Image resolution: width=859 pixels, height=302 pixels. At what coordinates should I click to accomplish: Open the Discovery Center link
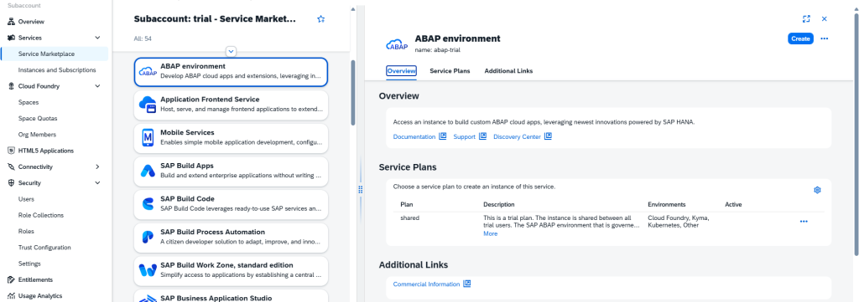[517, 137]
